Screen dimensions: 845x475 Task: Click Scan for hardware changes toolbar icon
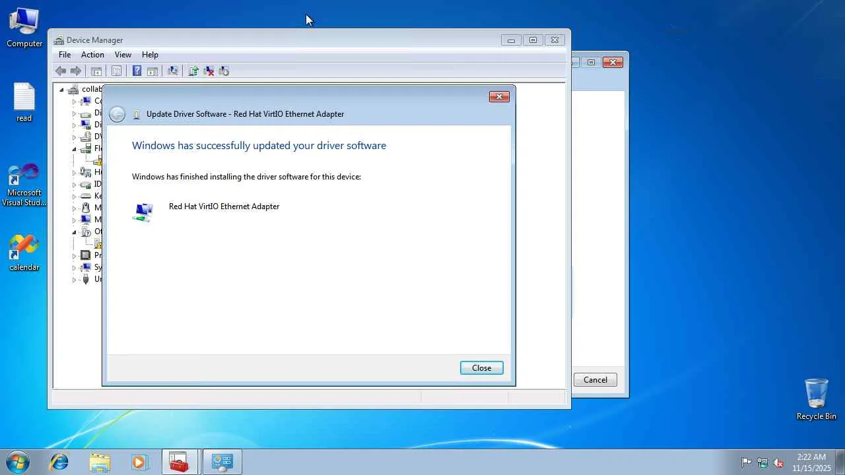[173, 71]
